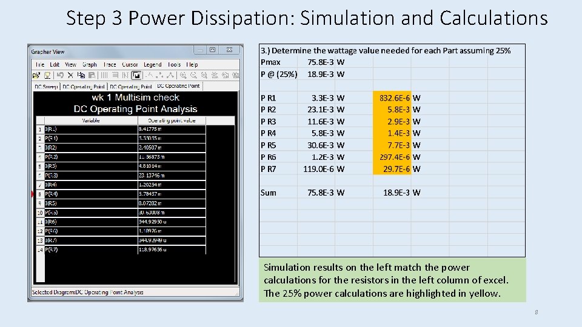Image resolution: width=582 pixels, height=327 pixels.
Task: Toggle the Show Cursors icon
Action: pos(125,75)
